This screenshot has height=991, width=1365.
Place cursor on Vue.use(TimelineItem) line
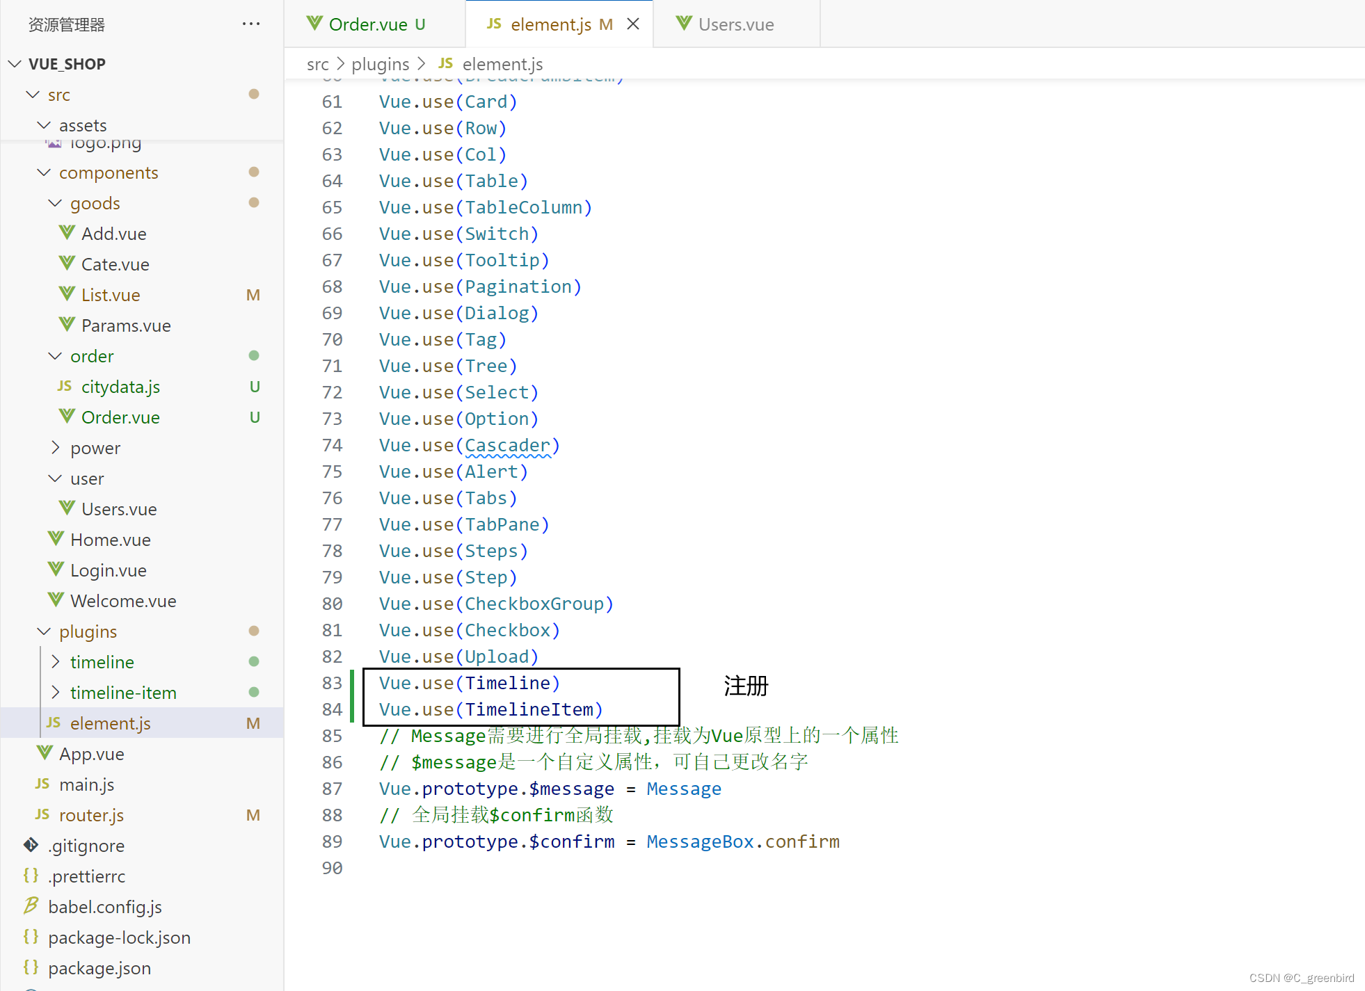coord(491,709)
